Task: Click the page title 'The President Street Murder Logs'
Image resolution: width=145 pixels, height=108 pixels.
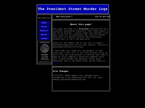Action: 73,9
